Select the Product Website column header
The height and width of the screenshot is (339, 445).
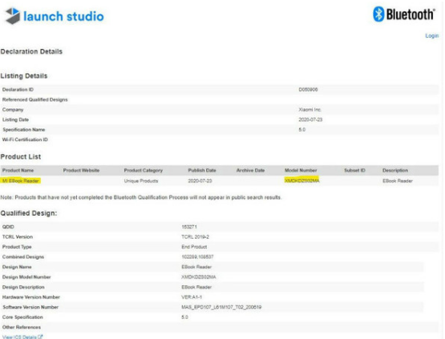point(81,170)
